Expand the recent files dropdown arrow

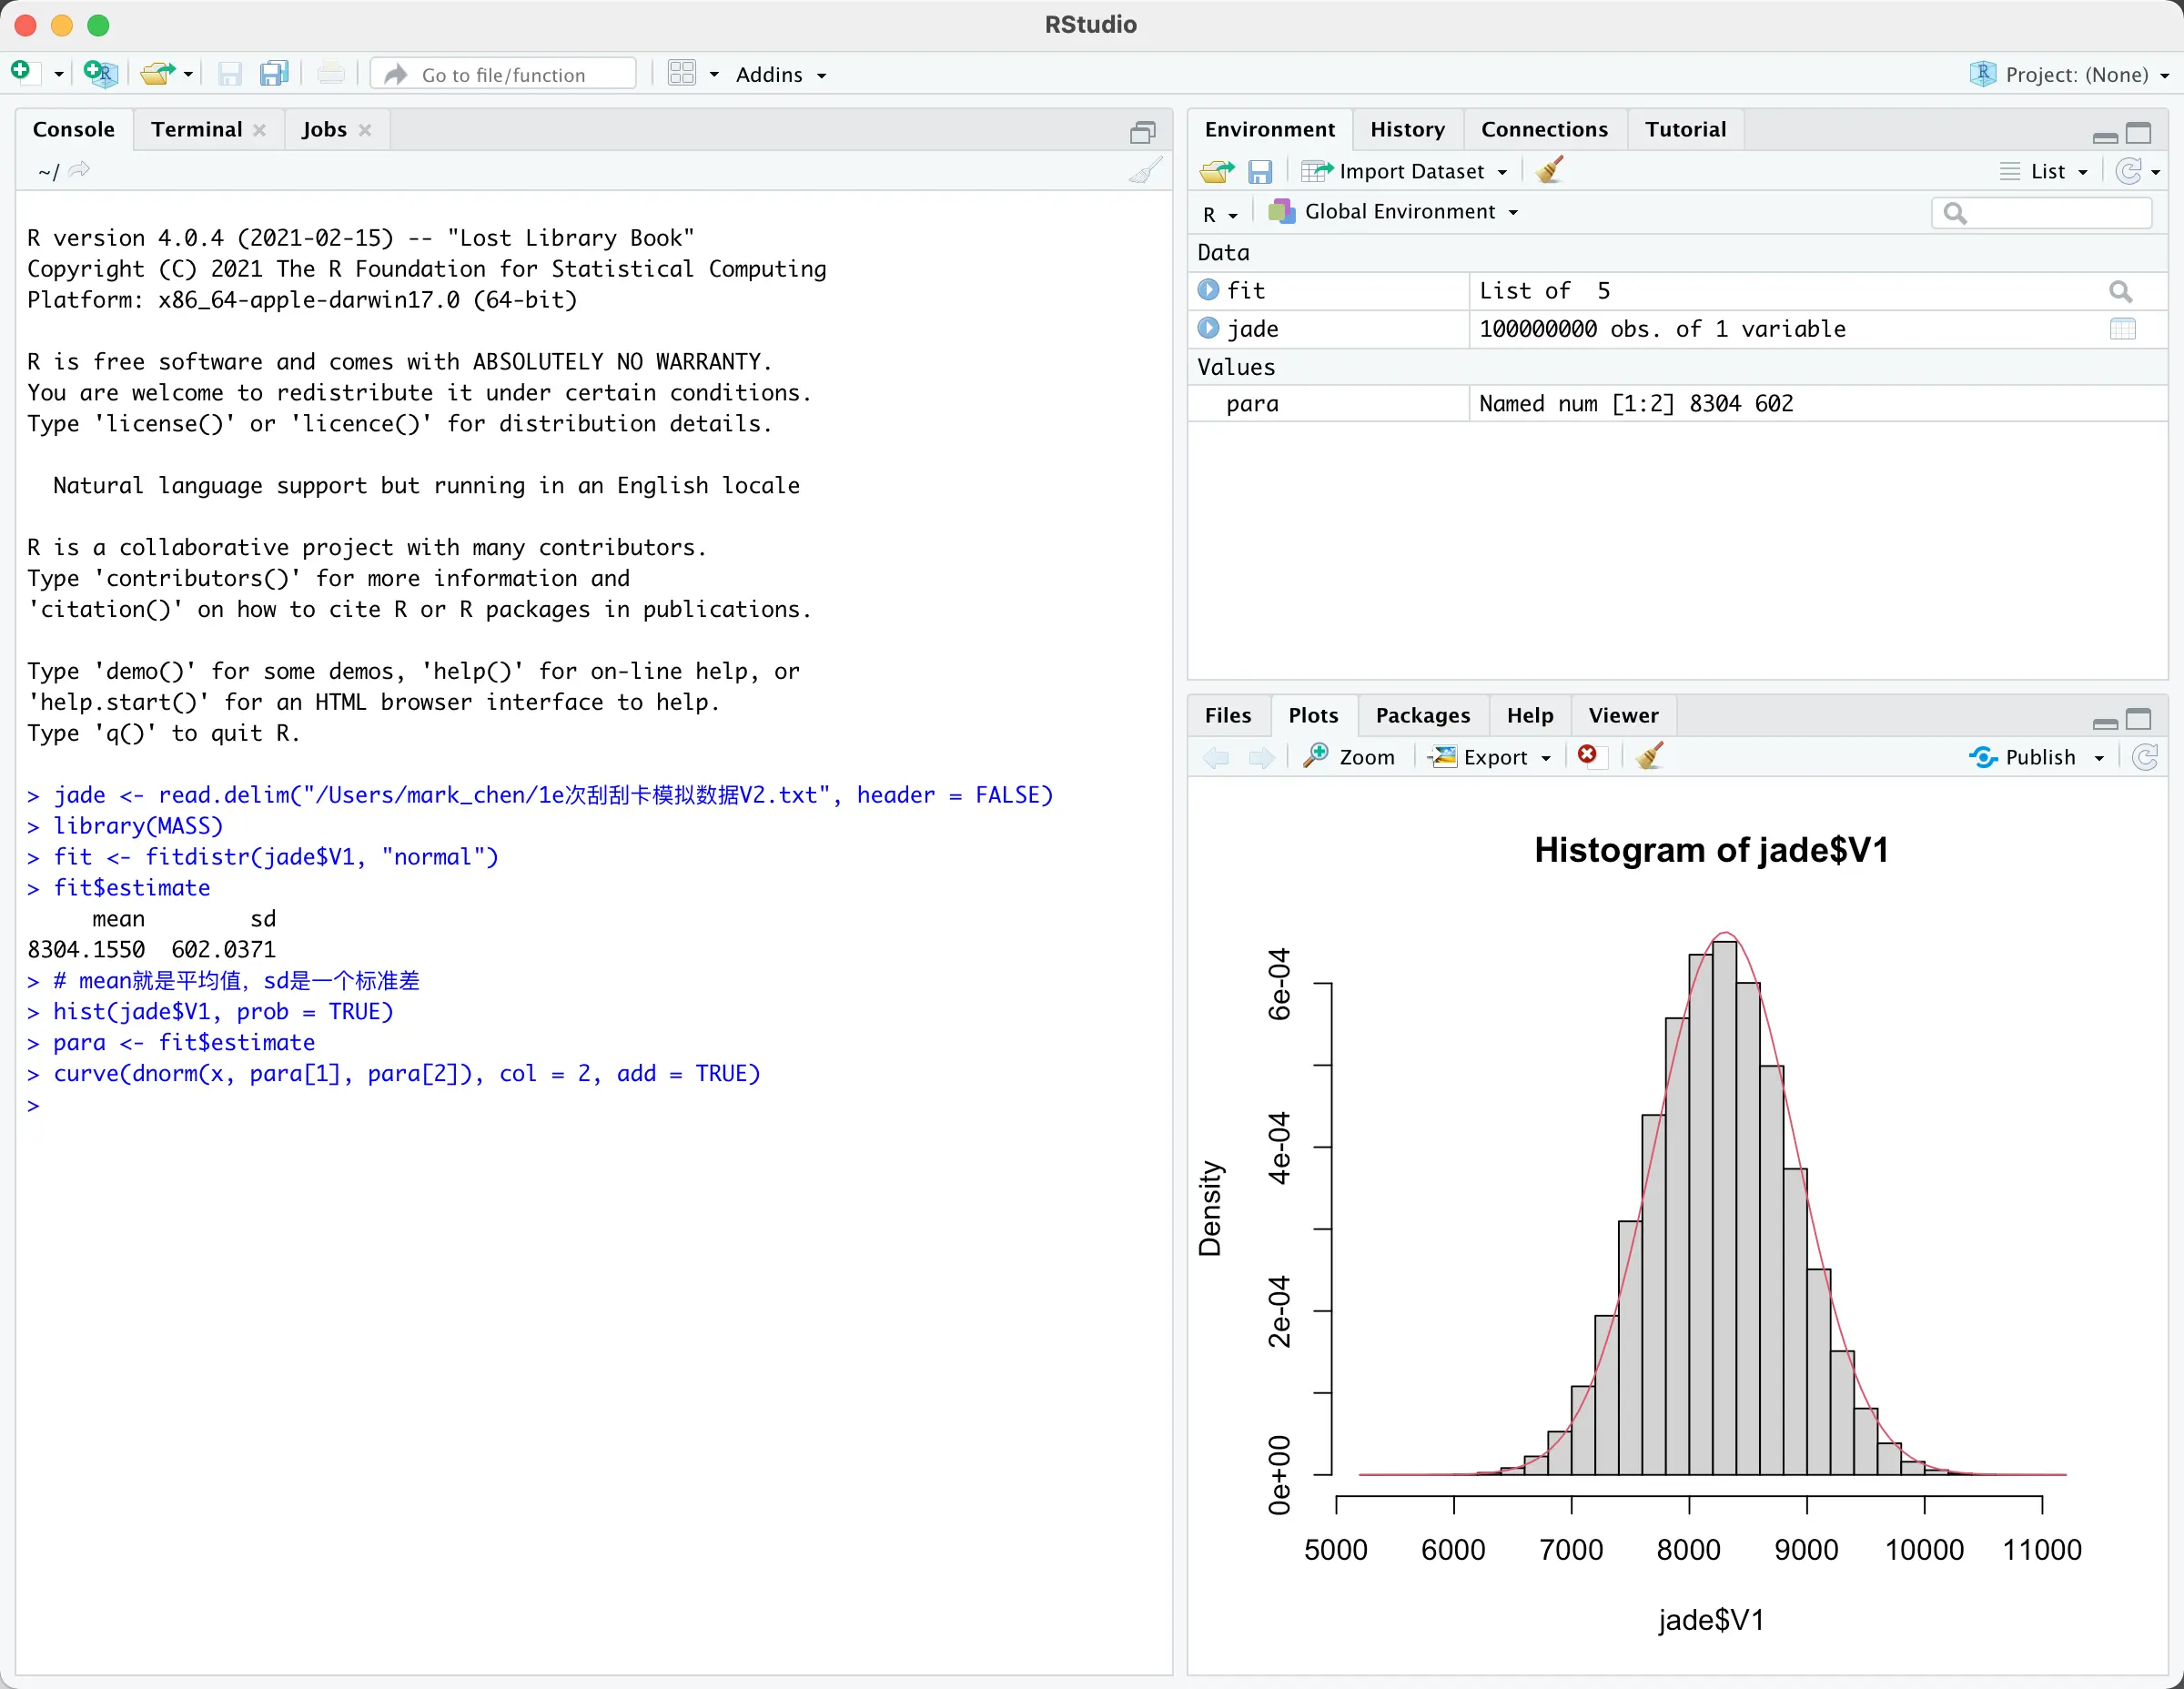pos(188,75)
